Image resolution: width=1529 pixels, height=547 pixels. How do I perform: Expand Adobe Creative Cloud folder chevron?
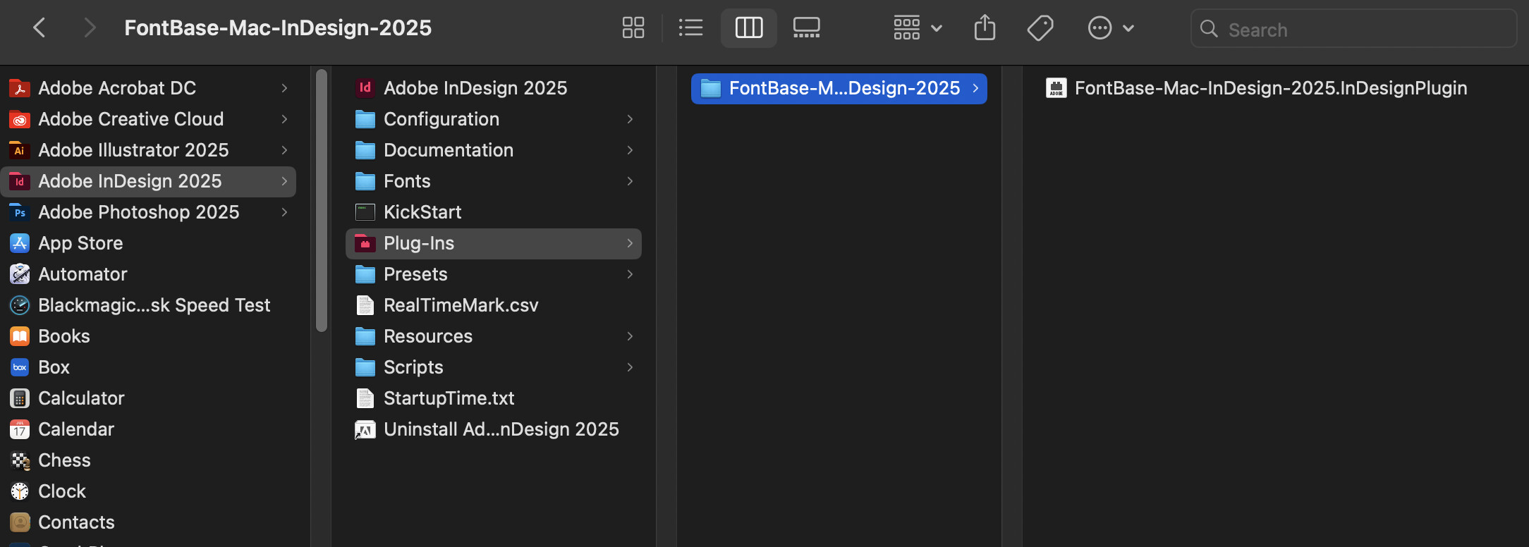[x=284, y=119]
